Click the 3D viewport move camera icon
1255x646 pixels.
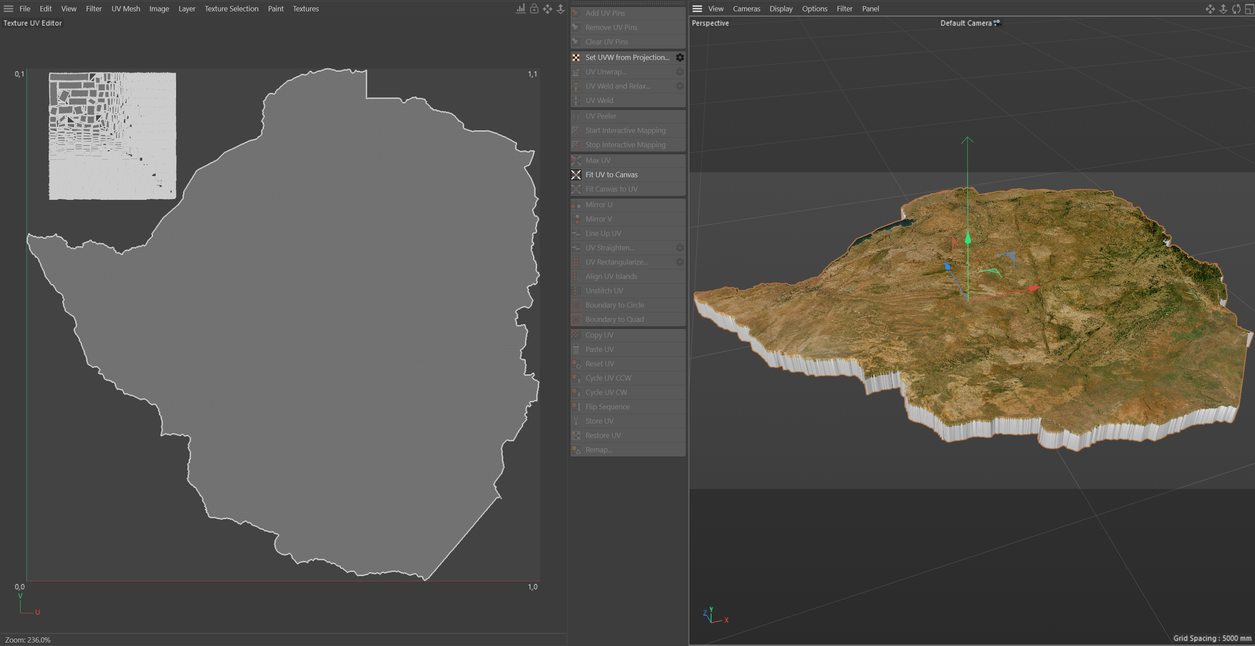(1210, 9)
